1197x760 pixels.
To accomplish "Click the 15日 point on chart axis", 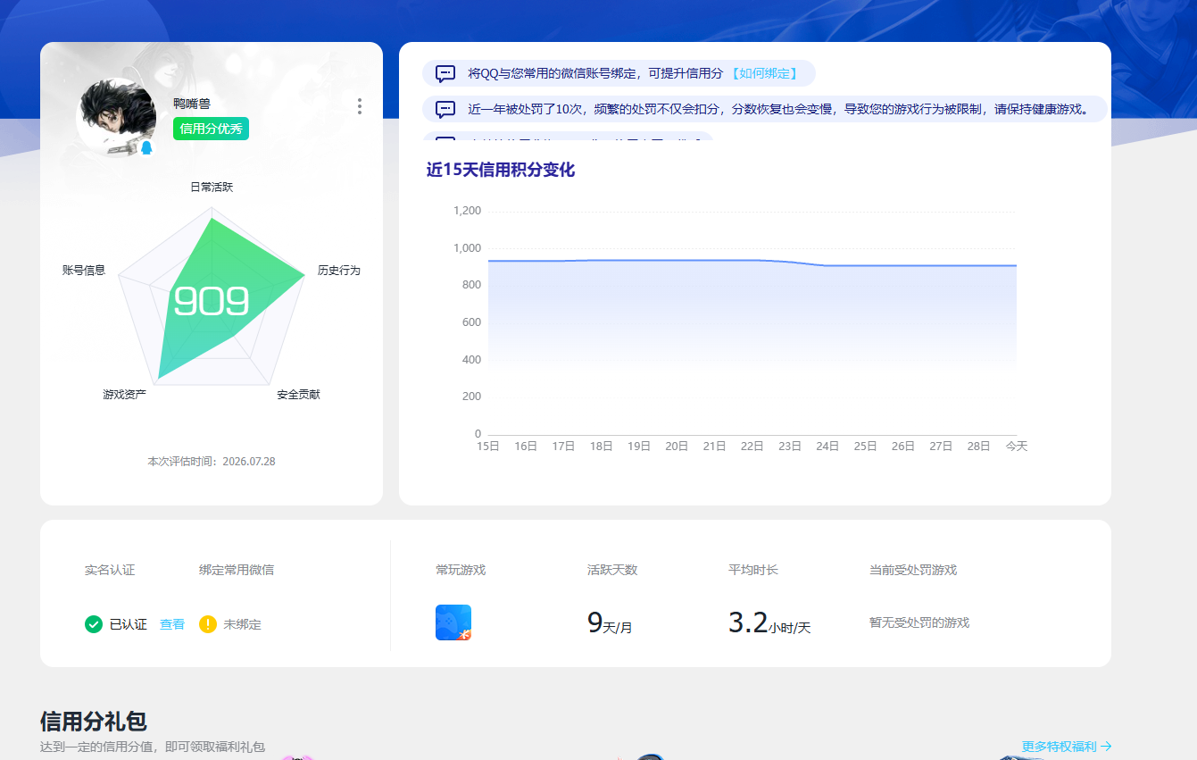I will pos(488,446).
